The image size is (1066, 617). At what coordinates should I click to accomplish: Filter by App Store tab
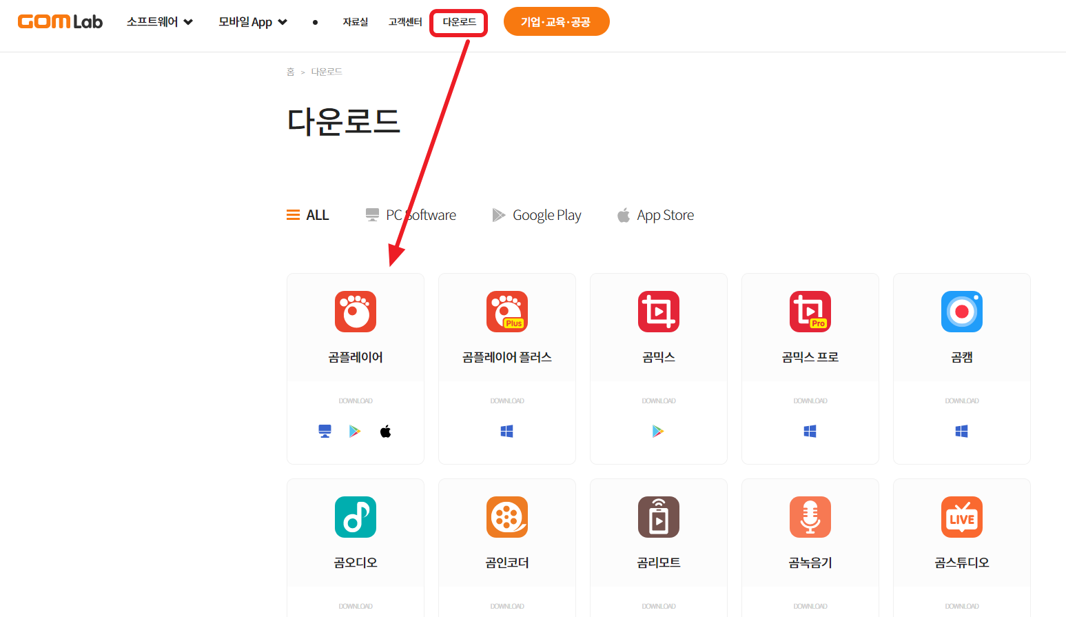[655, 215]
